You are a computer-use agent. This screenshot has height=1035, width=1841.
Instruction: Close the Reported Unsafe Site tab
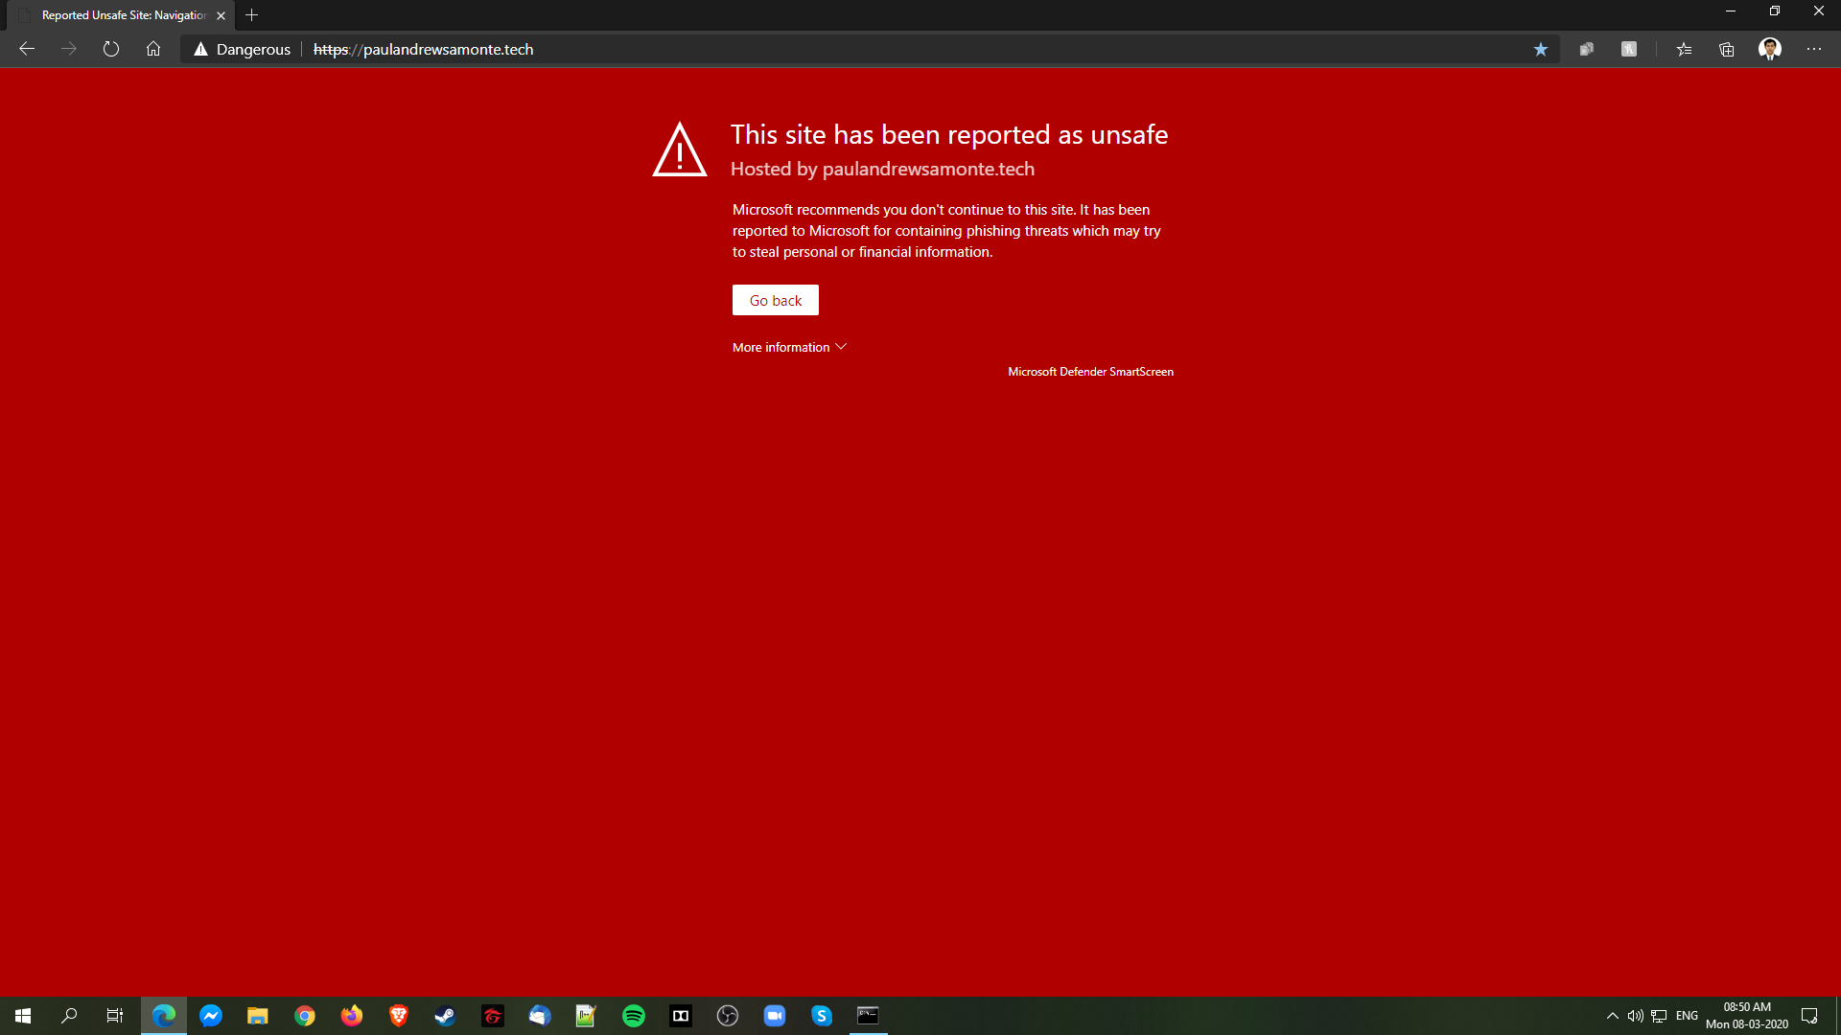click(x=221, y=15)
